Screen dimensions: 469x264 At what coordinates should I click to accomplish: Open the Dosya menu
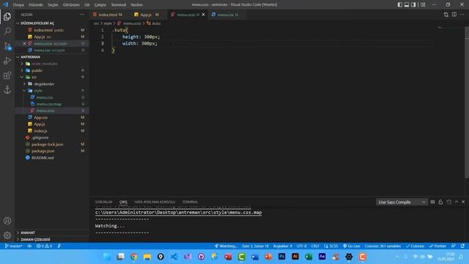(18, 4)
